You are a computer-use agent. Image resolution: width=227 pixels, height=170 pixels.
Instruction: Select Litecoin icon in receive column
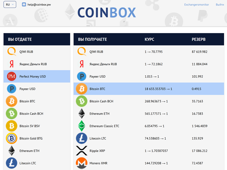(82, 138)
